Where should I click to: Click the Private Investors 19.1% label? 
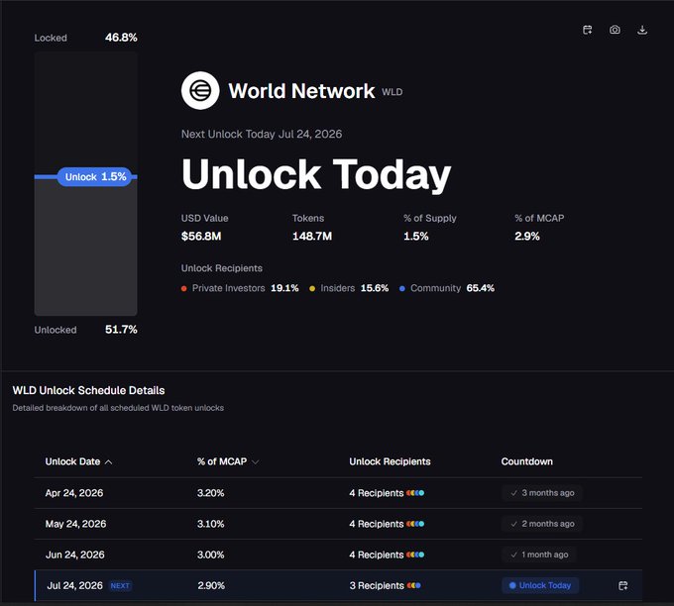point(245,288)
